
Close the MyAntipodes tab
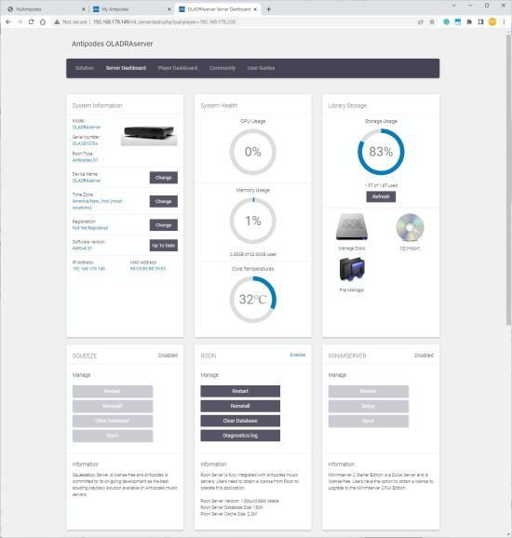(x=84, y=9)
